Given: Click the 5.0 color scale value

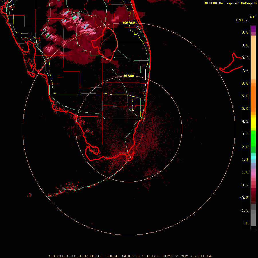Looking at the screenshot, I should [245, 109].
